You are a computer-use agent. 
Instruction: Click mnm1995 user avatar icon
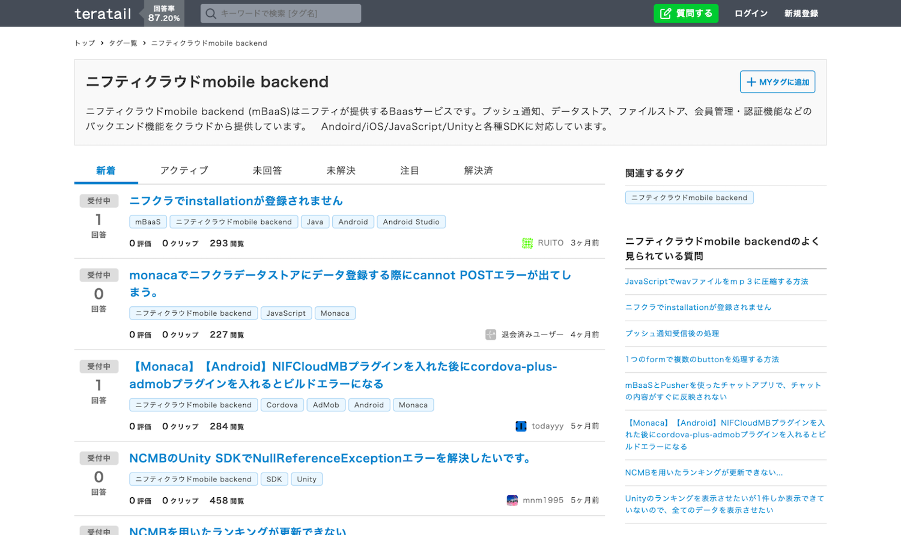[512, 500]
